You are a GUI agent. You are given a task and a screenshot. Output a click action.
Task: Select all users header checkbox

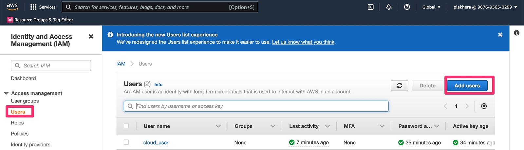126,126
